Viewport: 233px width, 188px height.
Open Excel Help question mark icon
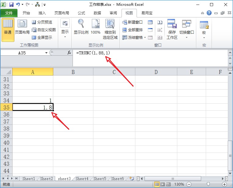(209, 13)
